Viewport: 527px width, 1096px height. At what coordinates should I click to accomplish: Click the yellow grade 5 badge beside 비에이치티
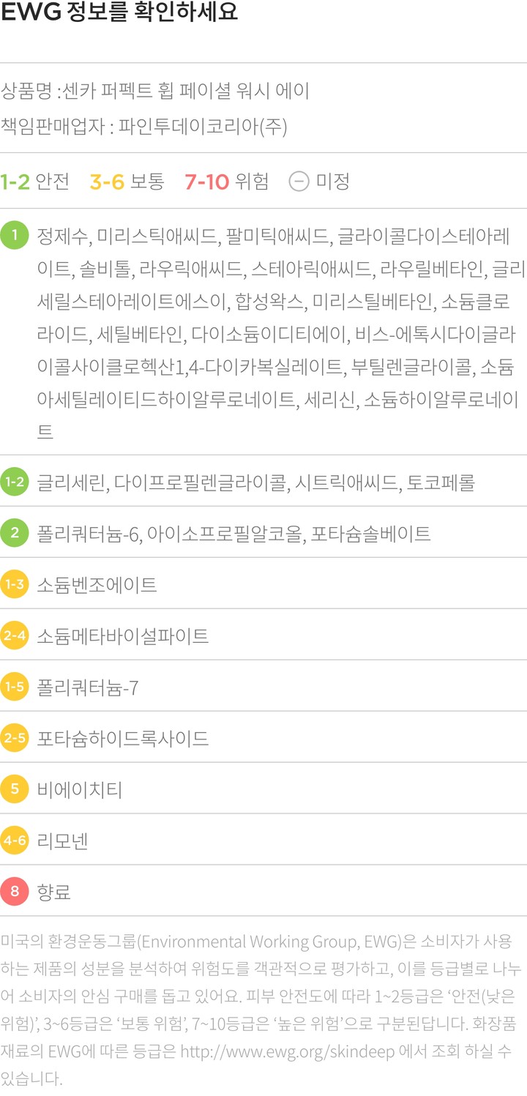pyautogui.click(x=15, y=789)
